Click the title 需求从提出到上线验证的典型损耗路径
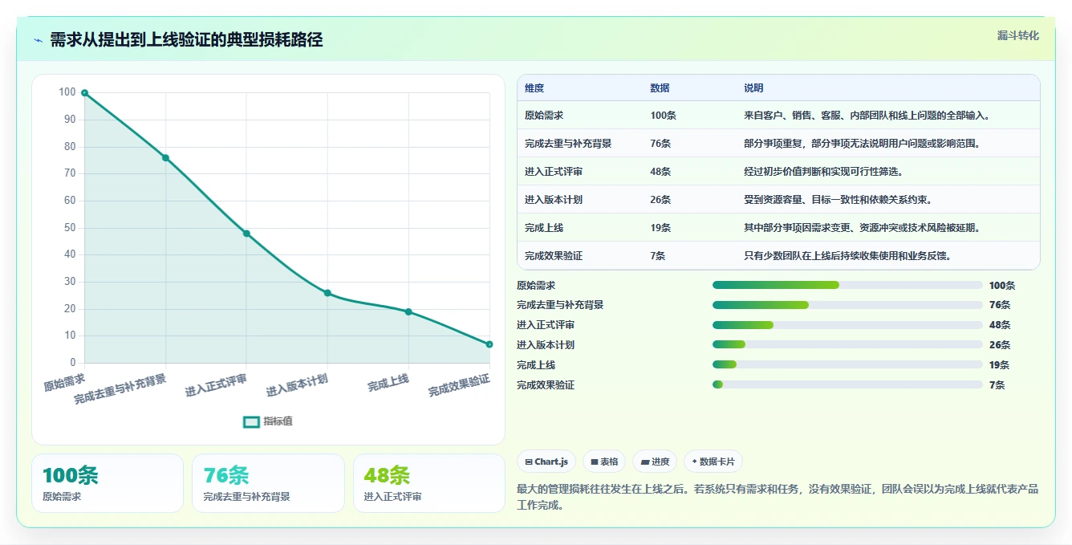 [x=186, y=40]
